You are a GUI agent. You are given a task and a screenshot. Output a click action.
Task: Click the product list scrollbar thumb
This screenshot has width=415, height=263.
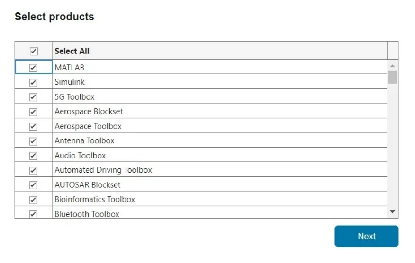click(392, 77)
